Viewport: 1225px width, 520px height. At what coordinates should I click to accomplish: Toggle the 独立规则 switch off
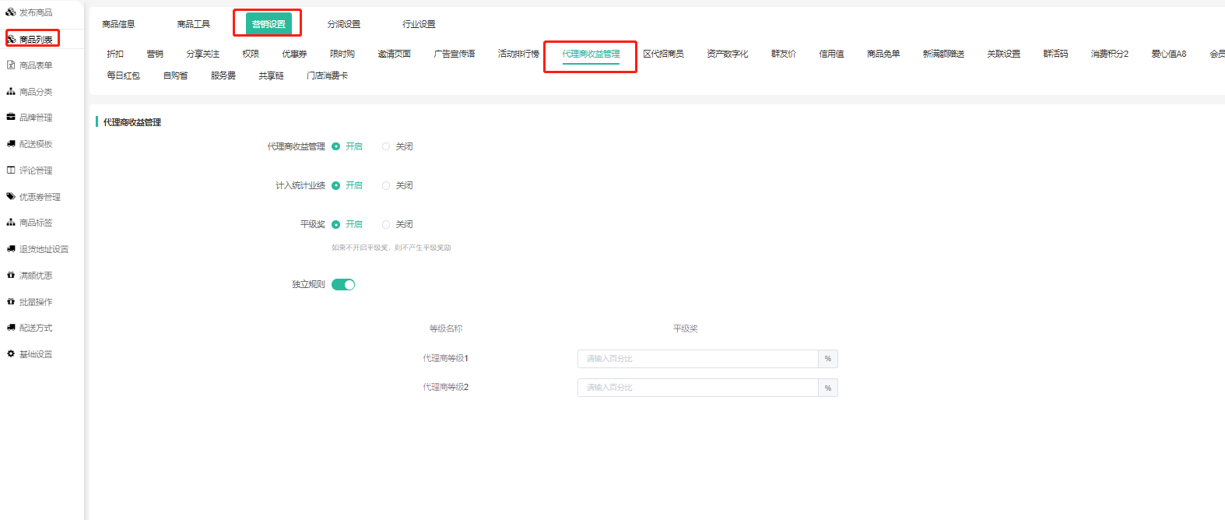tap(343, 285)
